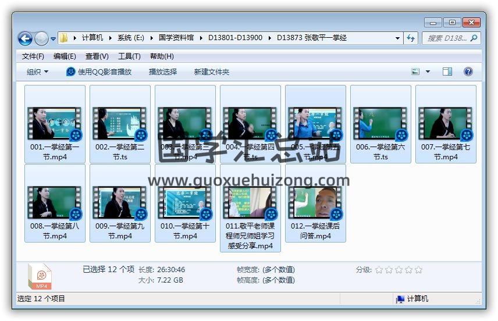Click the change view icon
Image resolution: width=498 pixels, height=321 pixels.
coord(415,72)
